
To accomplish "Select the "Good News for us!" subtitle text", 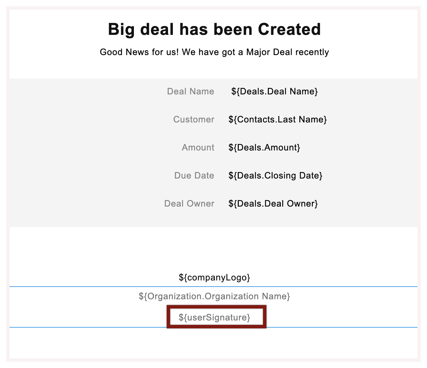I will point(214,52).
